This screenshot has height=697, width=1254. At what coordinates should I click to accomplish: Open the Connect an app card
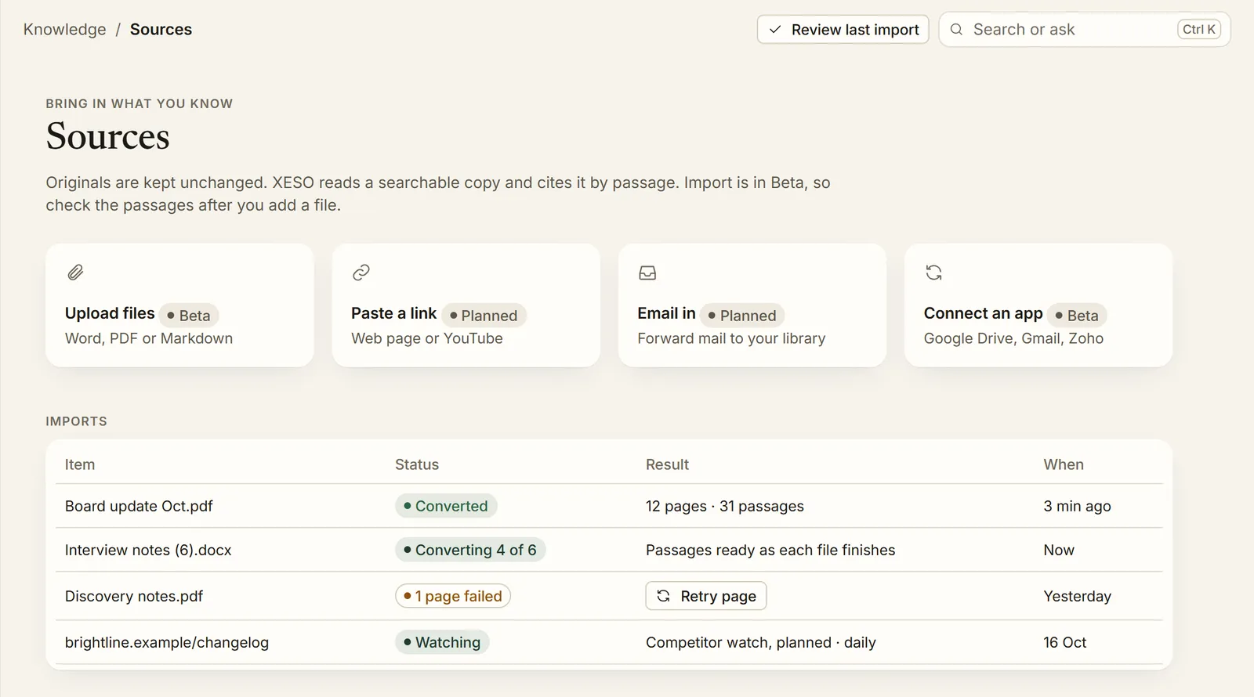(x=1038, y=305)
